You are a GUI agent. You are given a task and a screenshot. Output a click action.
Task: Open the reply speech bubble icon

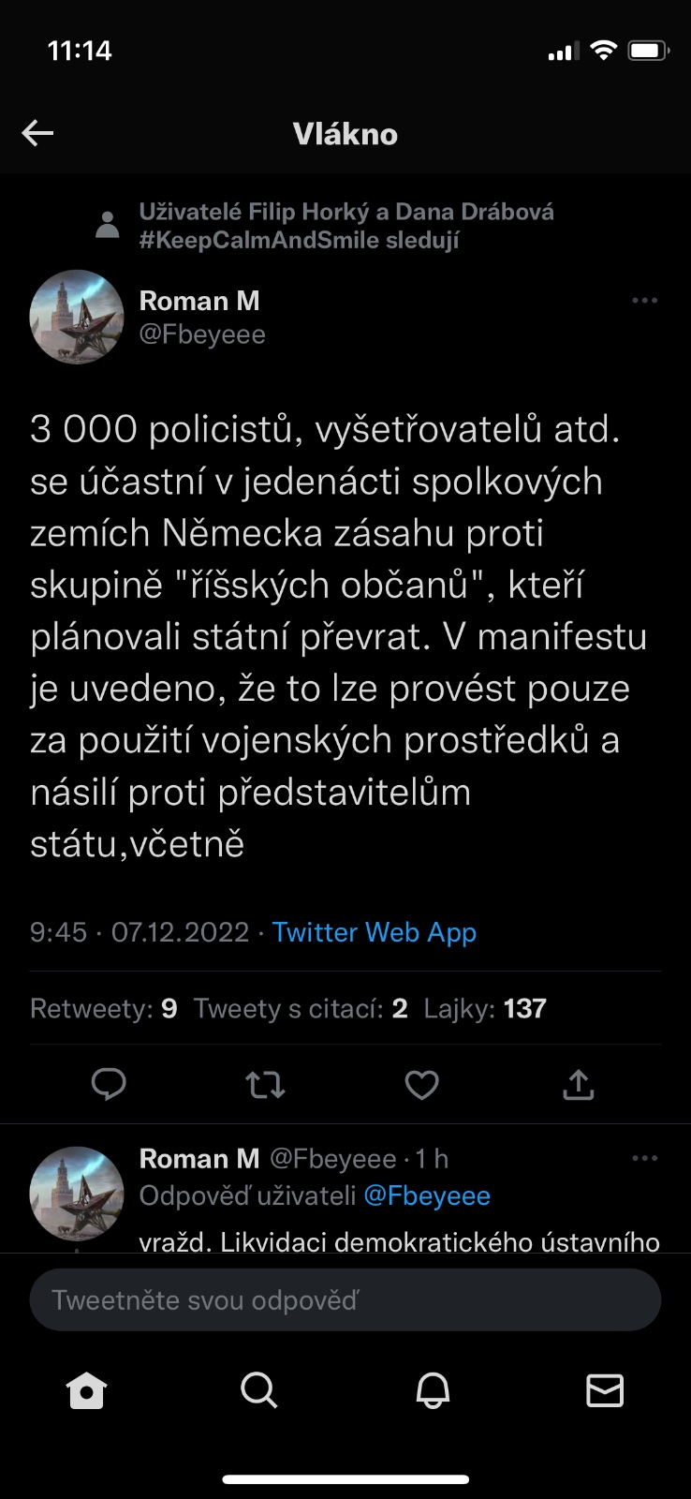109,1084
